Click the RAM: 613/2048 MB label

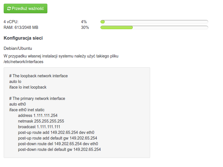tap(21, 27)
